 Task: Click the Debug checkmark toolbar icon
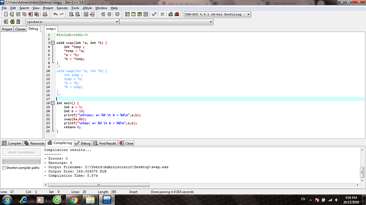[154, 14]
